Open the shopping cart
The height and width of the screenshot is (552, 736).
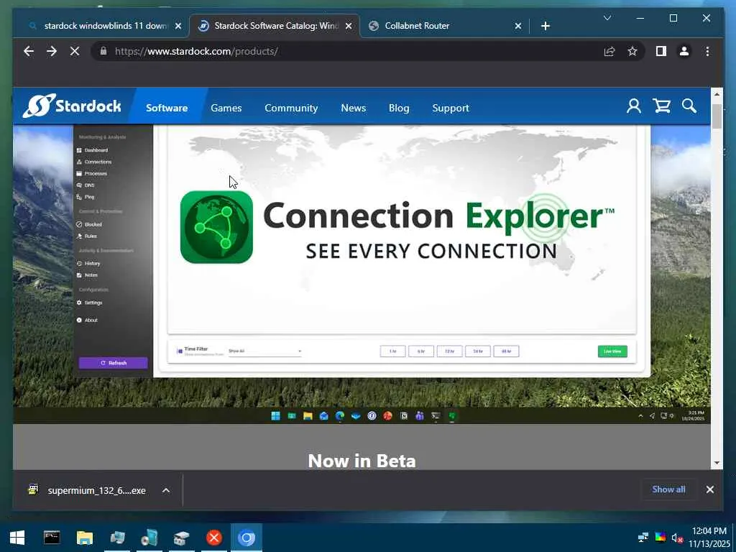click(x=662, y=106)
